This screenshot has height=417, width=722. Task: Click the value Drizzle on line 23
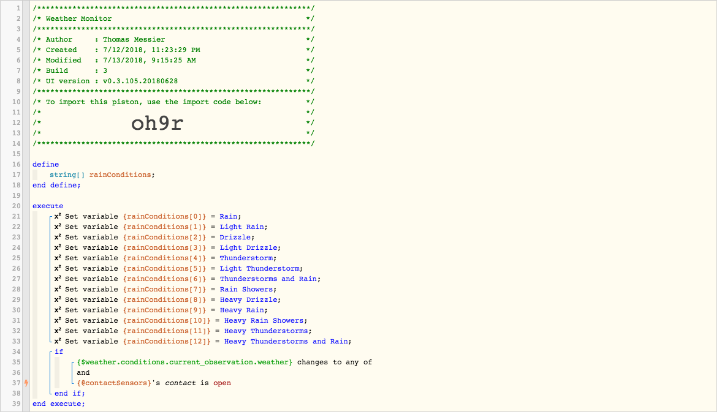tap(235, 237)
